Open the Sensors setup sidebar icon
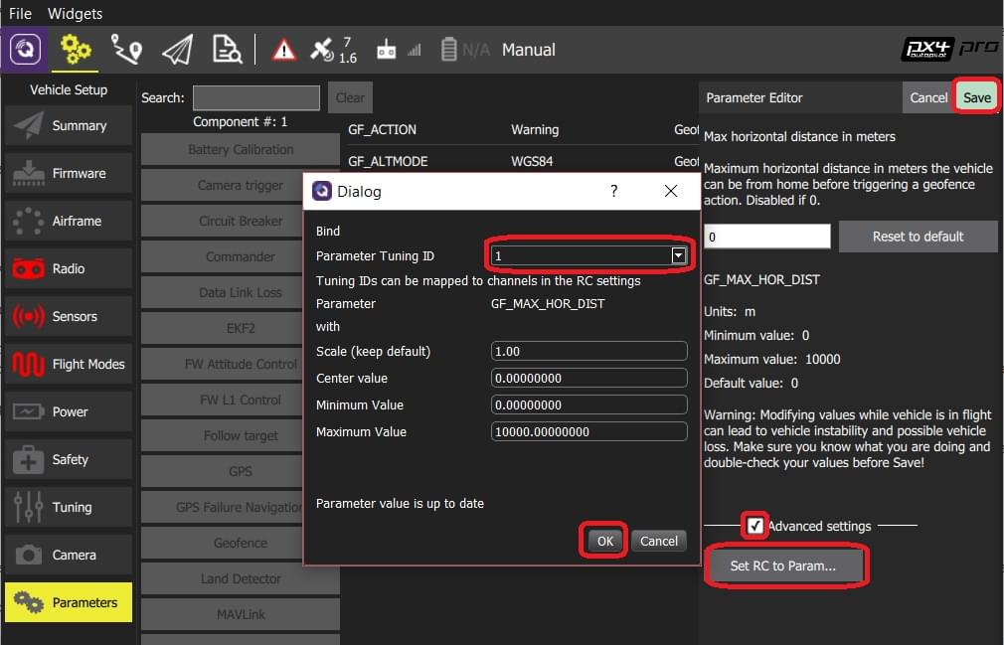Viewport: 1004px width, 645px height. [28, 316]
